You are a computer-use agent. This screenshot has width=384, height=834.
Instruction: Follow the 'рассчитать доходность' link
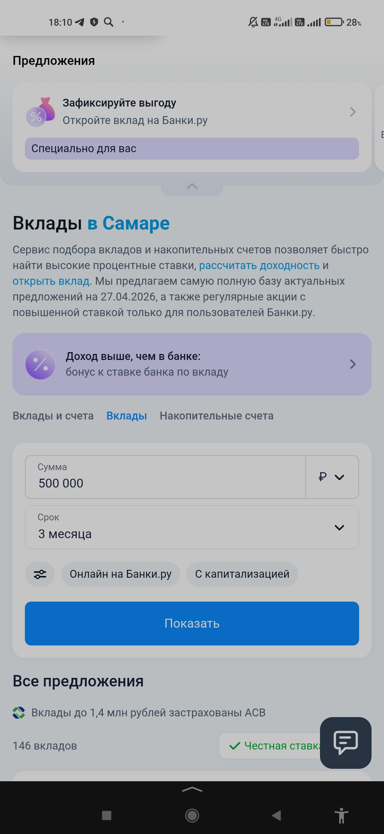[x=259, y=266]
